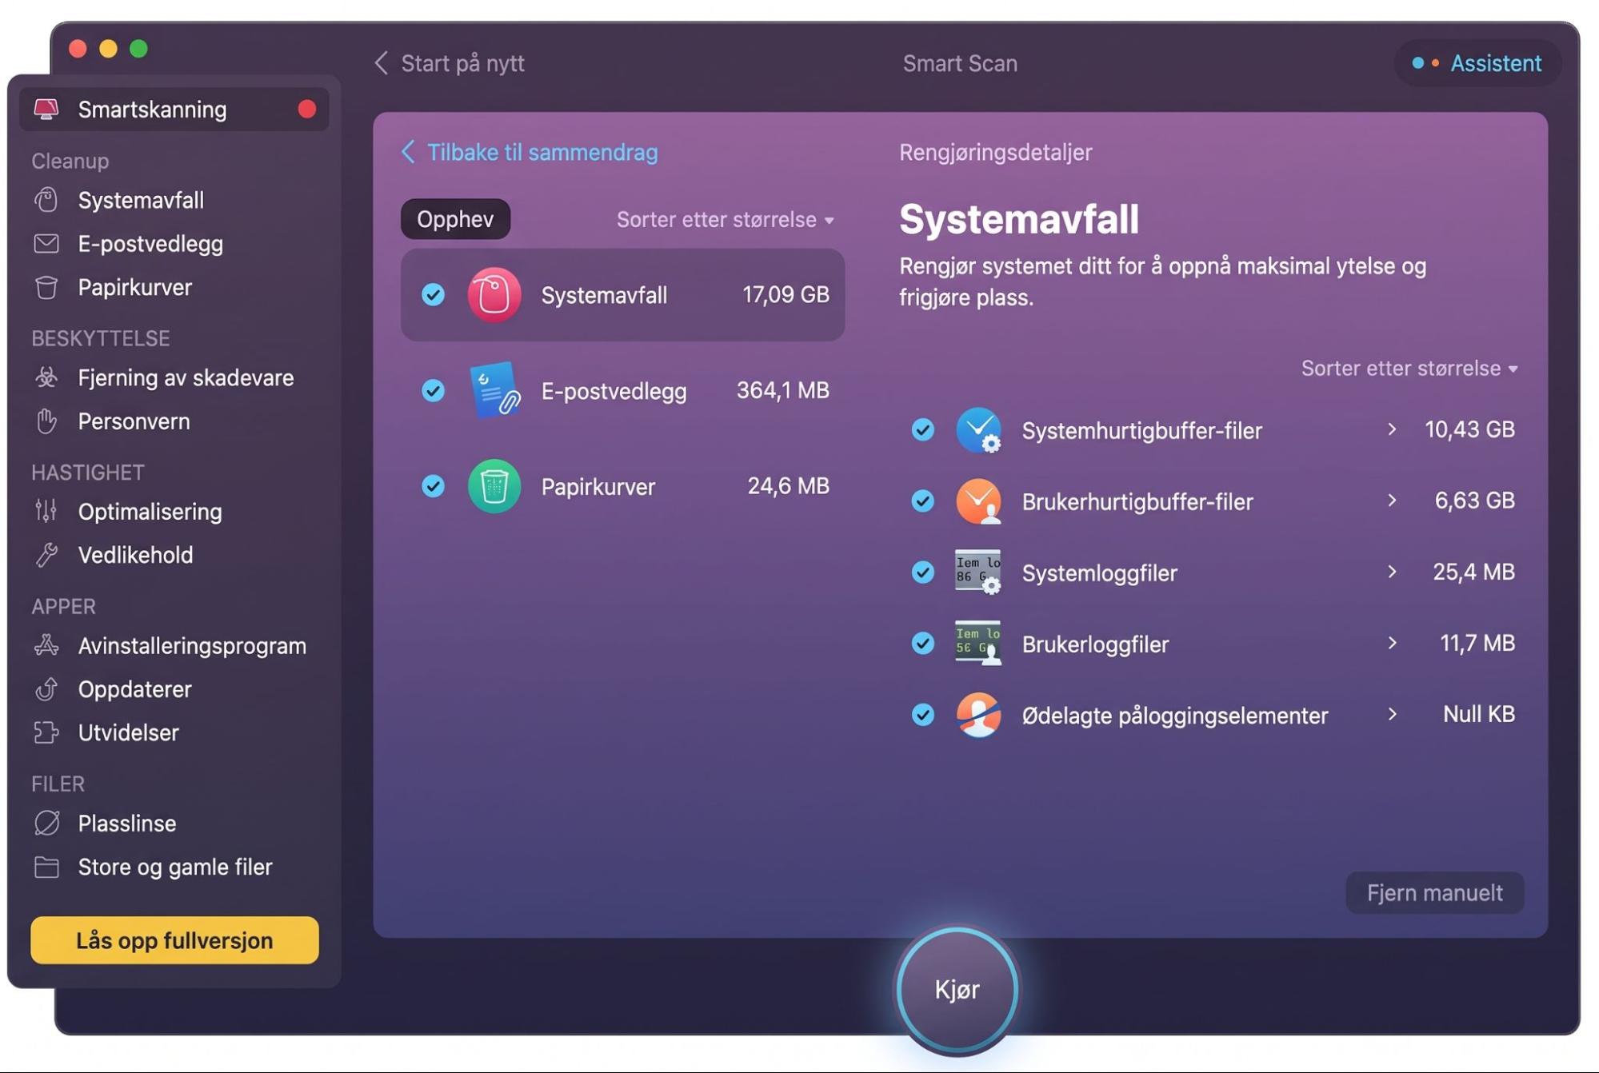The width and height of the screenshot is (1599, 1073).
Task: Click the green Papirkurver trash icon
Action: [x=494, y=486]
